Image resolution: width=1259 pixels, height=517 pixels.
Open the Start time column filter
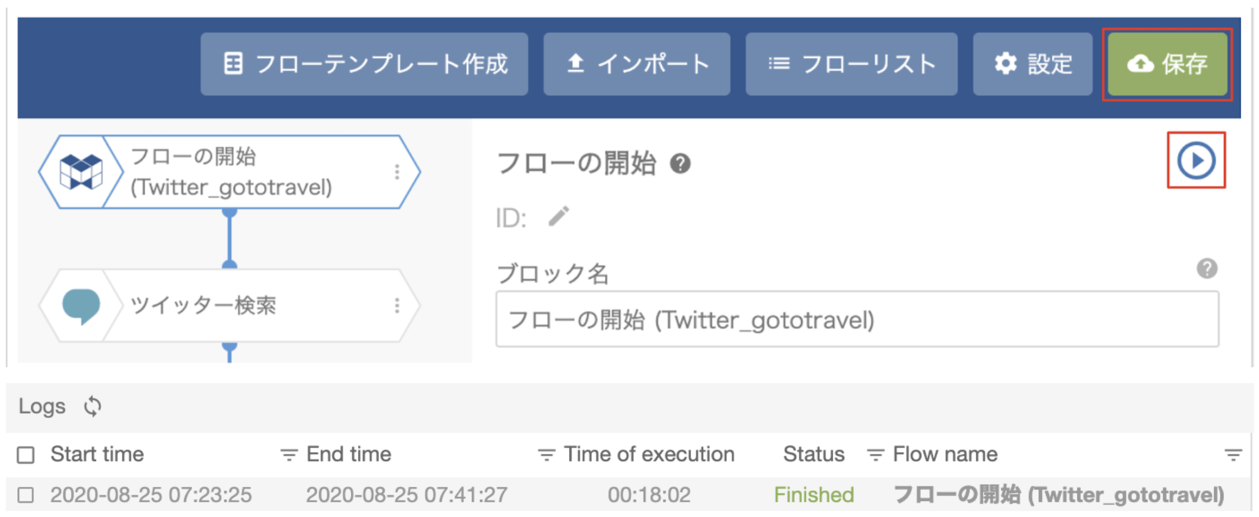[x=289, y=454]
